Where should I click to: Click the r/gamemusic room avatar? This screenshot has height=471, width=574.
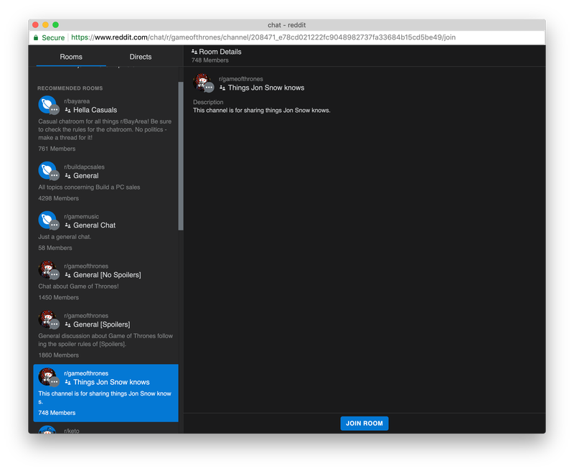(48, 220)
